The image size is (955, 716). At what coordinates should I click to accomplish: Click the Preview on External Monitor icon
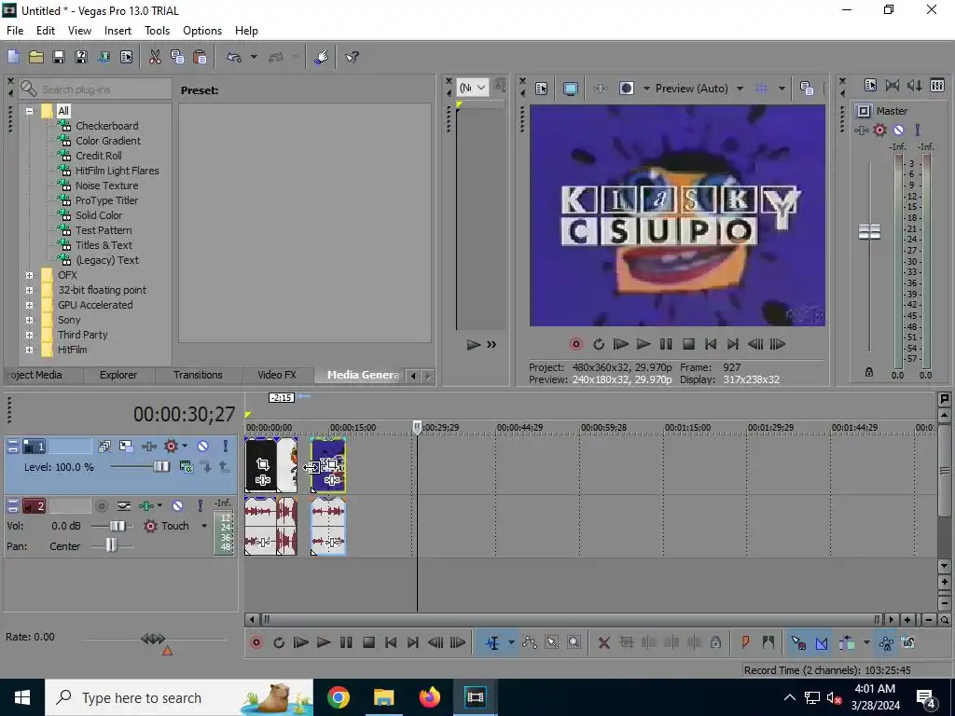[570, 89]
